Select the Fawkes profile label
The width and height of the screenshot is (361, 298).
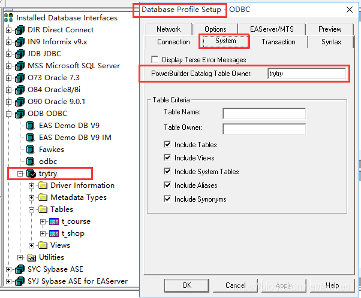pos(52,150)
